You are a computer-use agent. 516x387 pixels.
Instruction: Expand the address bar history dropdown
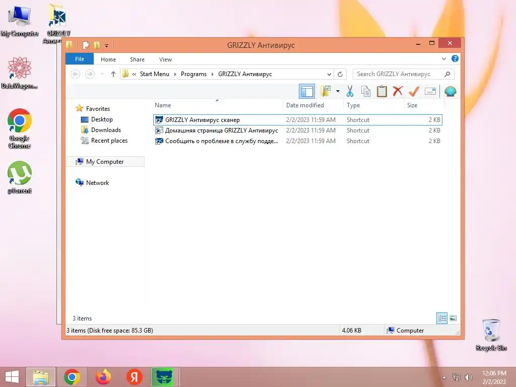coord(329,74)
